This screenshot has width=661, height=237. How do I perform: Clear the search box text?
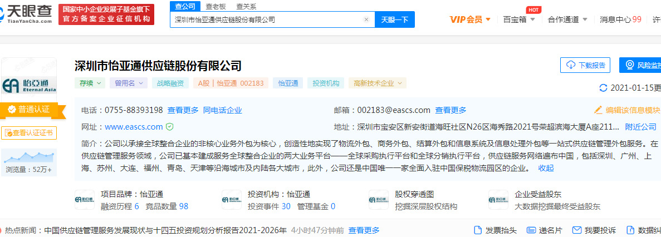tap(366, 19)
